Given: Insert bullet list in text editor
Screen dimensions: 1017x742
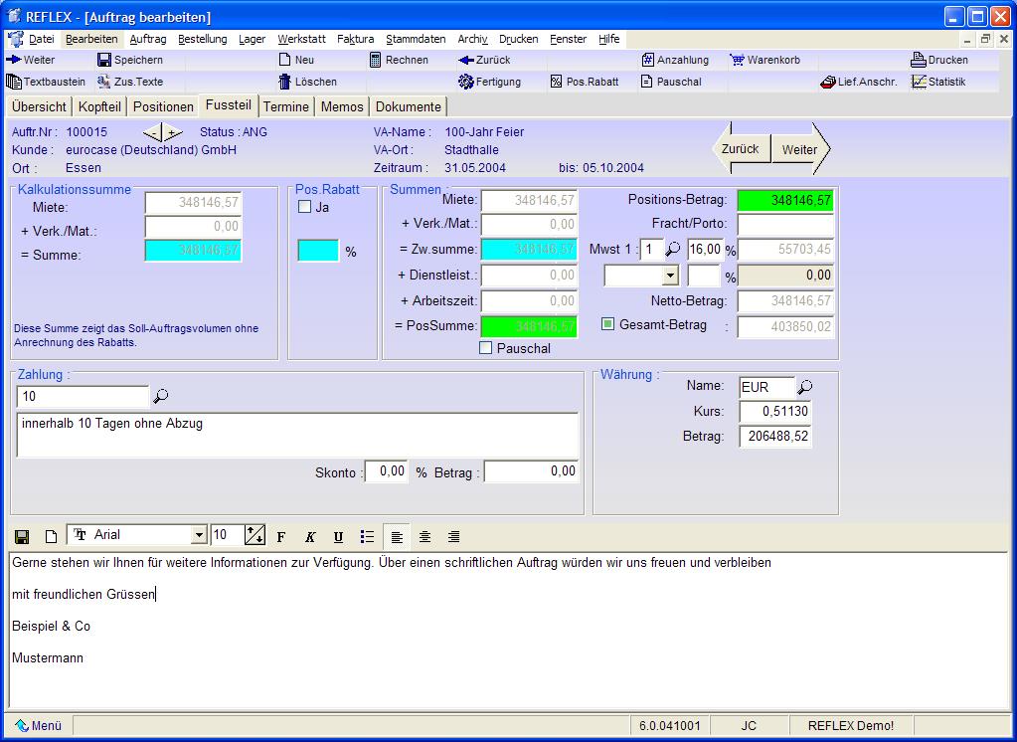Looking at the screenshot, I should [367, 537].
